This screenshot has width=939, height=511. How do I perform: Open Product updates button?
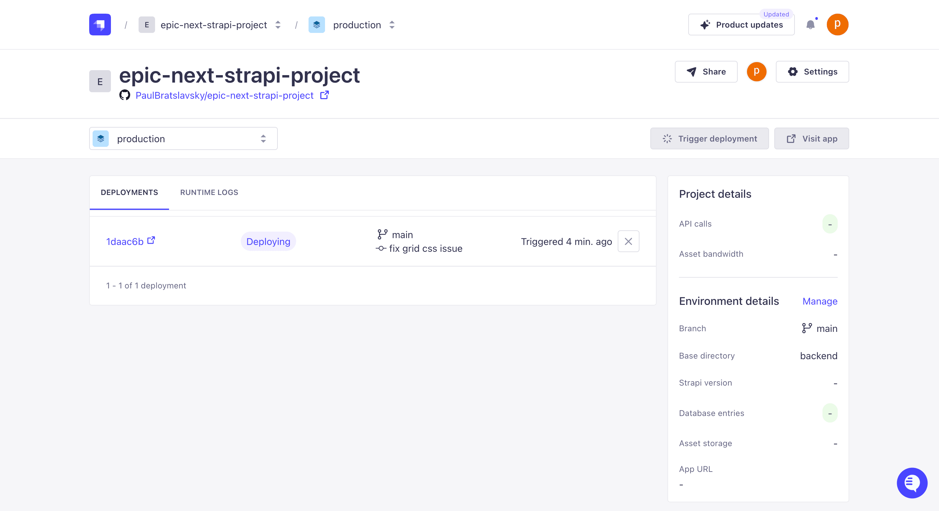point(741,25)
